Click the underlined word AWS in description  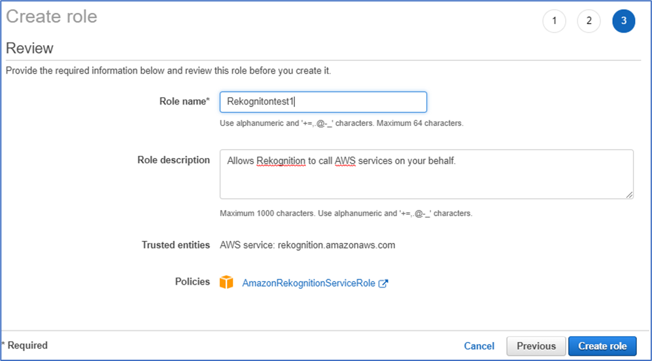[345, 161]
